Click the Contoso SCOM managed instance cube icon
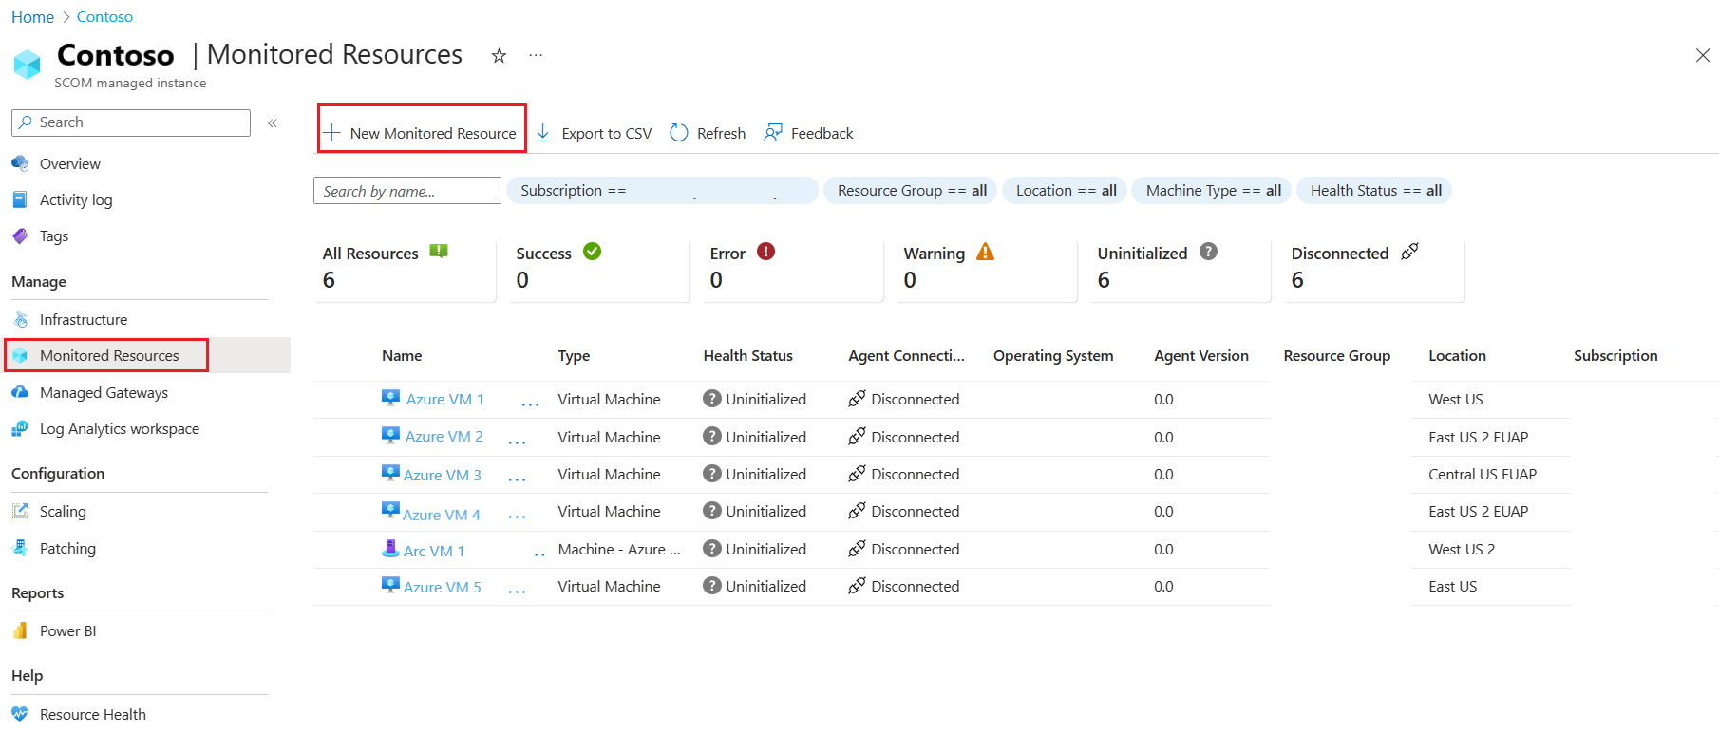 click(28, 65)
